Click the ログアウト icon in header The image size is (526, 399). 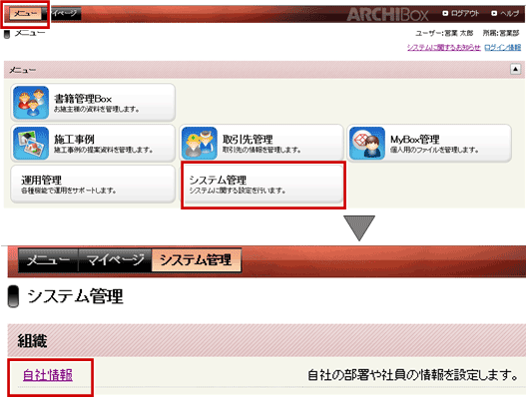[445, 13]
